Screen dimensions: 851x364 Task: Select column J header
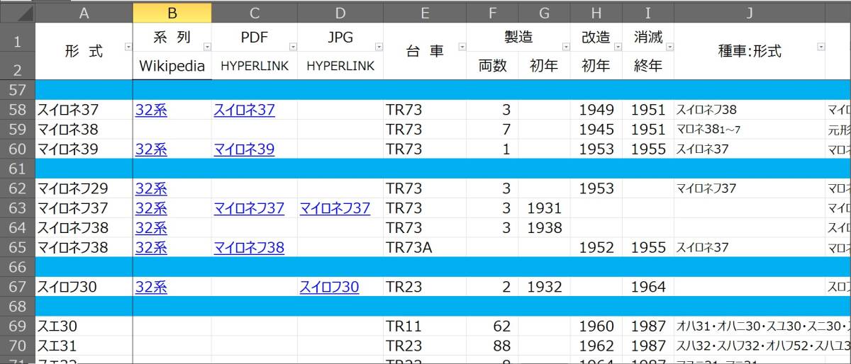click(x=750, y=12)
